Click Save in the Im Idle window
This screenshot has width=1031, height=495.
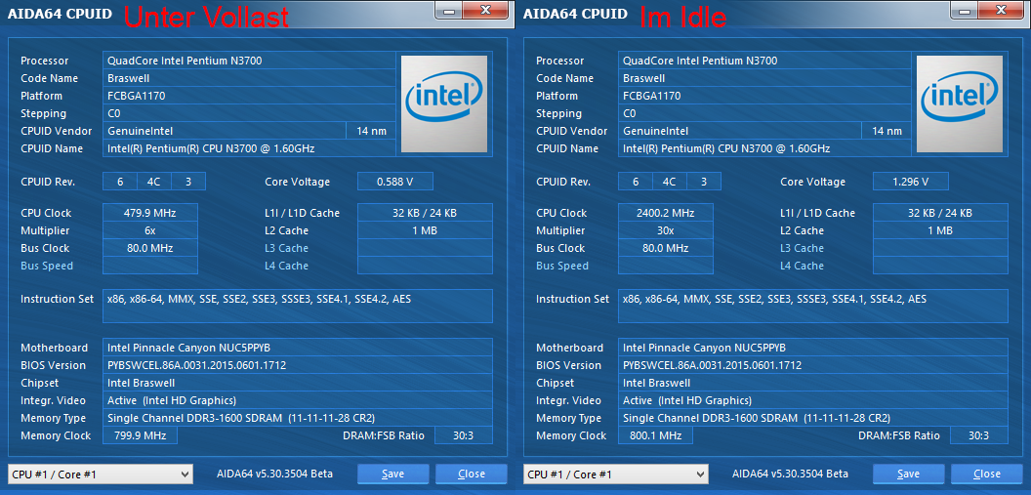(909, 474)
